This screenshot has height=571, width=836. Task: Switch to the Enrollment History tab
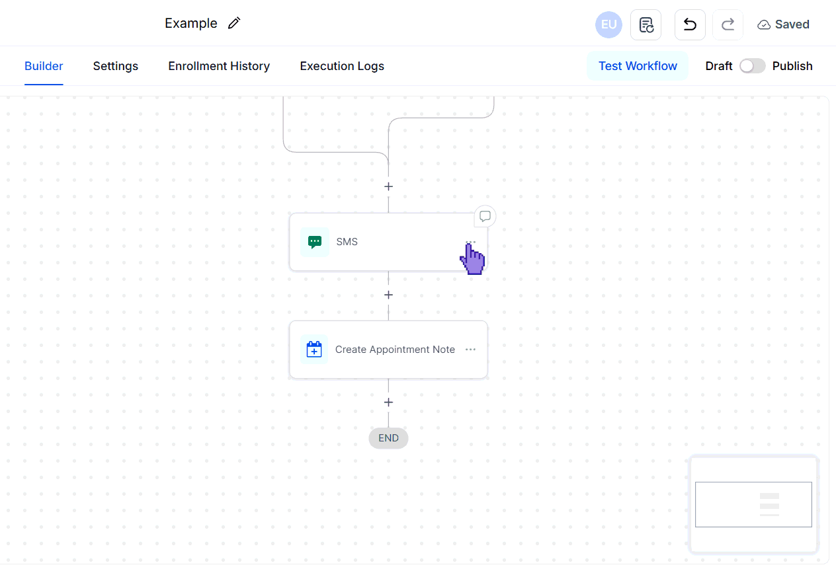pos(219,66)
